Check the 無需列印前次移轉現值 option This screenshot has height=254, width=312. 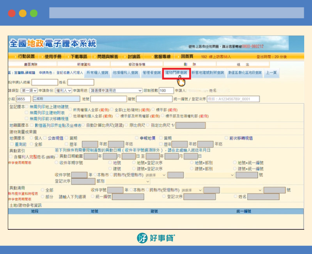[27, 118]
